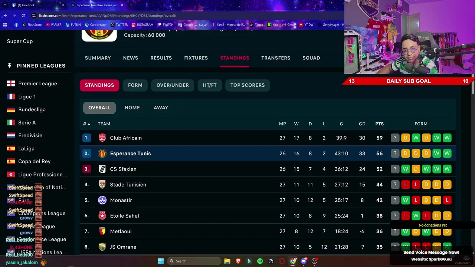The image size is (475, 267).
Task: Open the FlashScore bookmark
Action: click(x=32, y=25)
